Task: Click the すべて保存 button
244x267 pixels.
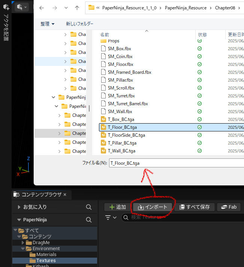Action: (x=195, y=207)
